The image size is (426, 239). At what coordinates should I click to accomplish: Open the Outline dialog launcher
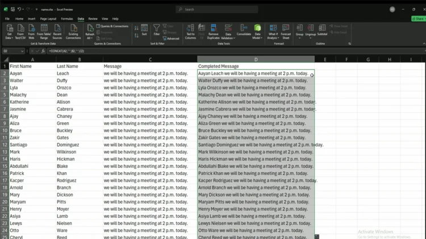coord(349,44)
